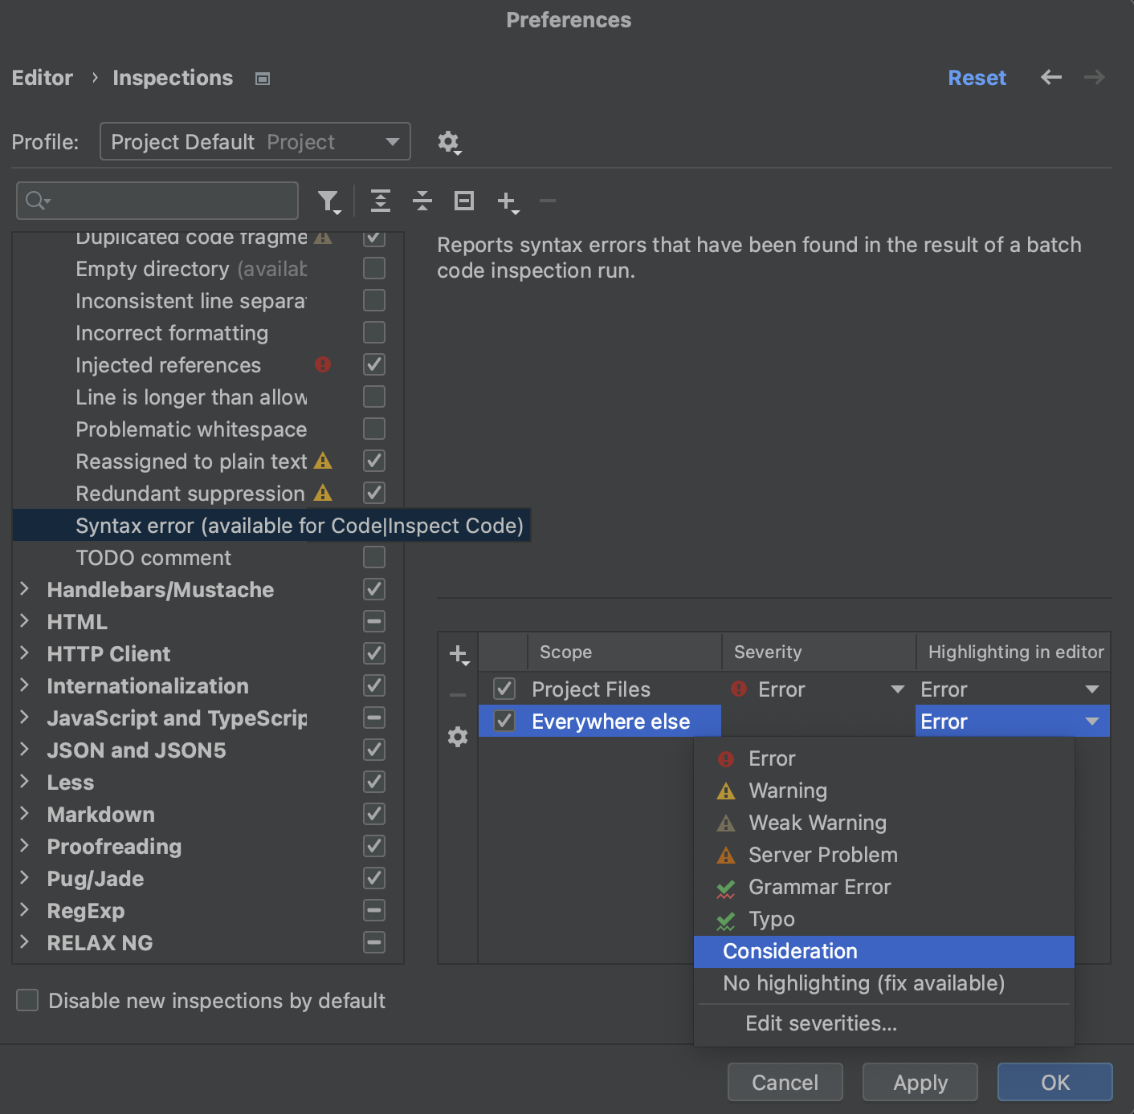The width and height of the screenshot is (1134, 1114).
Task: Toggle Disable new inspections by default
Action: coord(28,1000)
